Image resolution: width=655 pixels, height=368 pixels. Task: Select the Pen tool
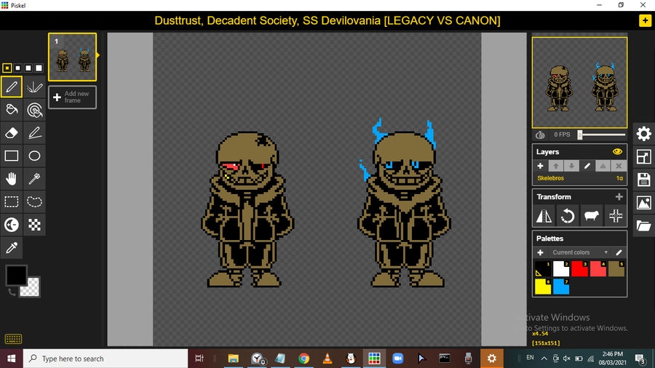point(11,87)
